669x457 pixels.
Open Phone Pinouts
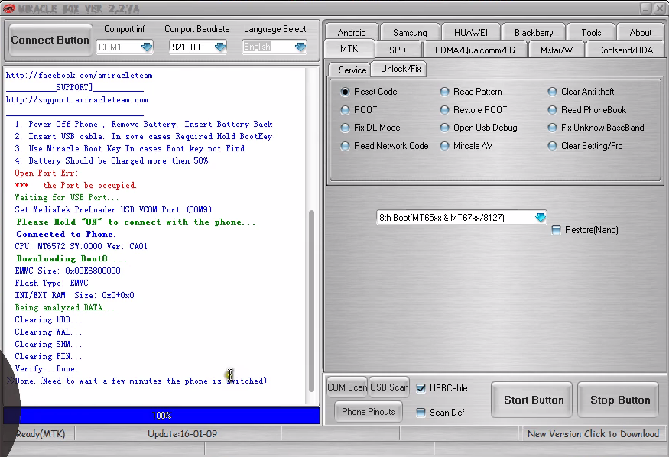tap(369, 412)
